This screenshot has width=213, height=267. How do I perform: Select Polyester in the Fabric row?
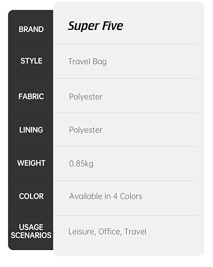click(85, 97)
